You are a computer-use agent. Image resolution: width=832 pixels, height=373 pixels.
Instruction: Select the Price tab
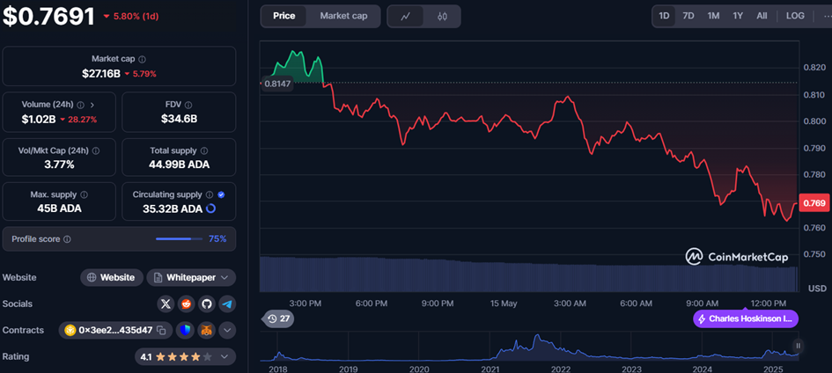pyautogui.click(x=283, y=16)
